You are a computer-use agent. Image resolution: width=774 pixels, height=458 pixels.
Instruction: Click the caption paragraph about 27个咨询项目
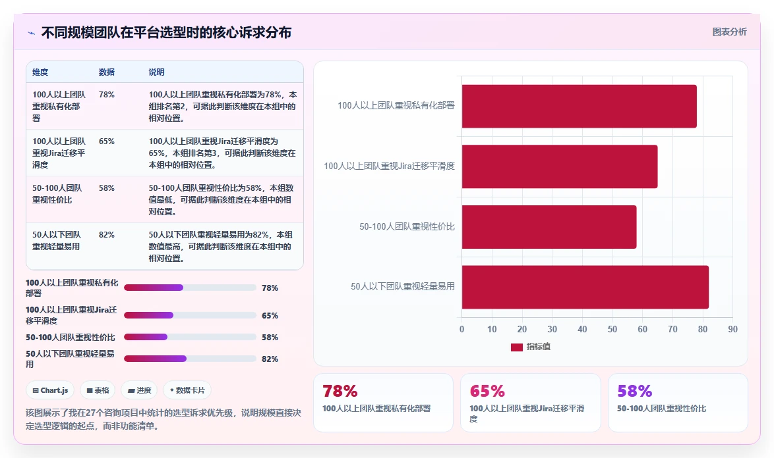(164, 419)
